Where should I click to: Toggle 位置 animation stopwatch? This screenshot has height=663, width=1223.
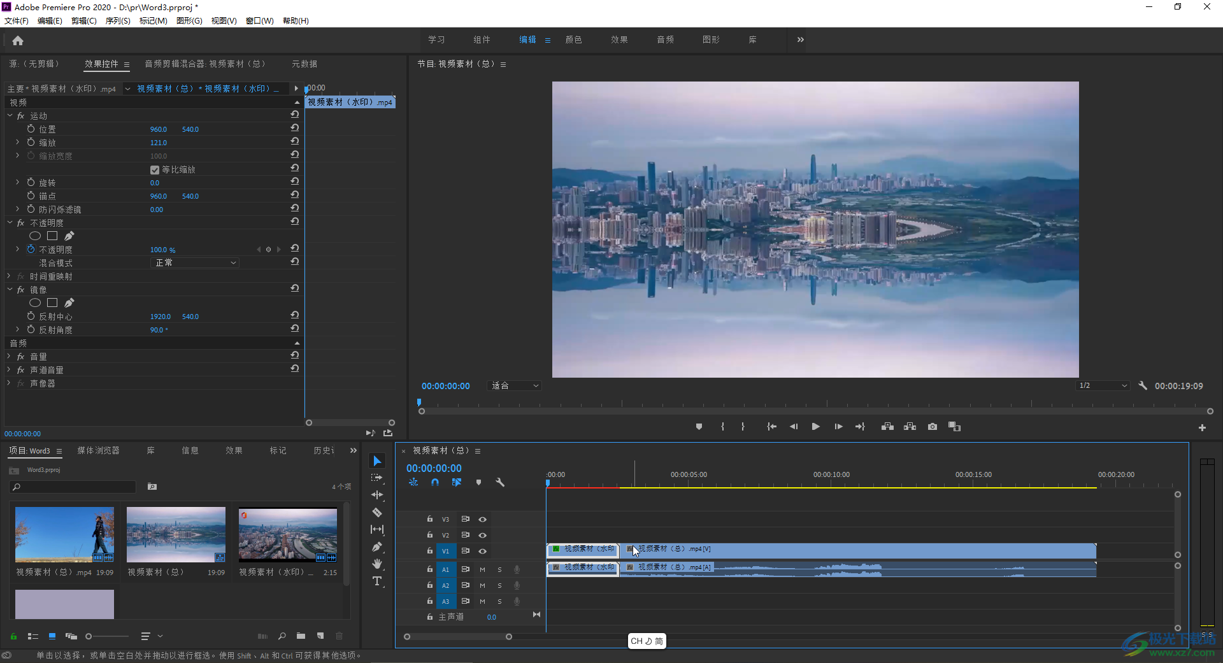click(31, 129)
